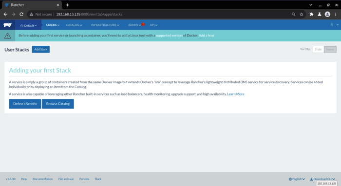
Task: Click the v1.6.30 version link
Action: coord(10,179)
